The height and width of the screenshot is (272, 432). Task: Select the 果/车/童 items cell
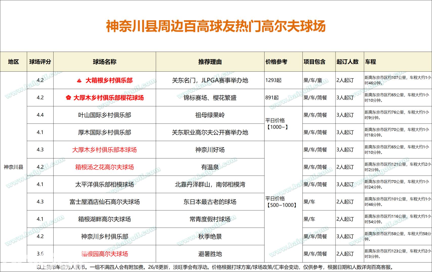pyautogui.click(x=319, y=80)
